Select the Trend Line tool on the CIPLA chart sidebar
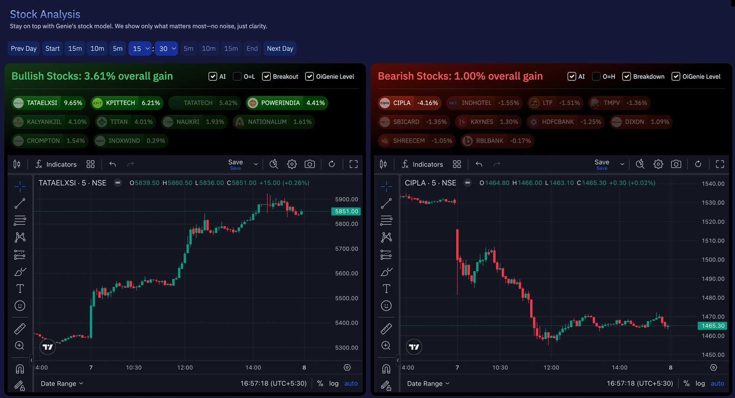735x398 pixels. [x=386, y=203]
